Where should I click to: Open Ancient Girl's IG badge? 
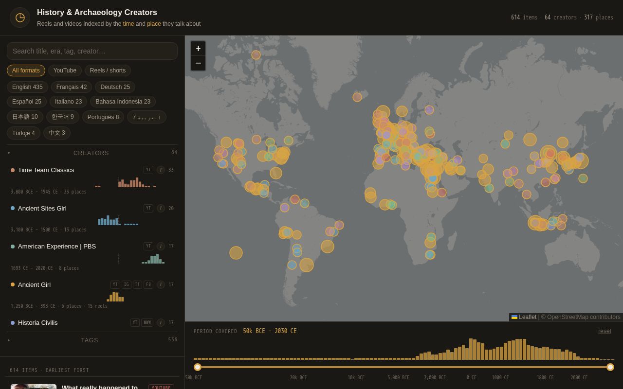pos(127,284)
